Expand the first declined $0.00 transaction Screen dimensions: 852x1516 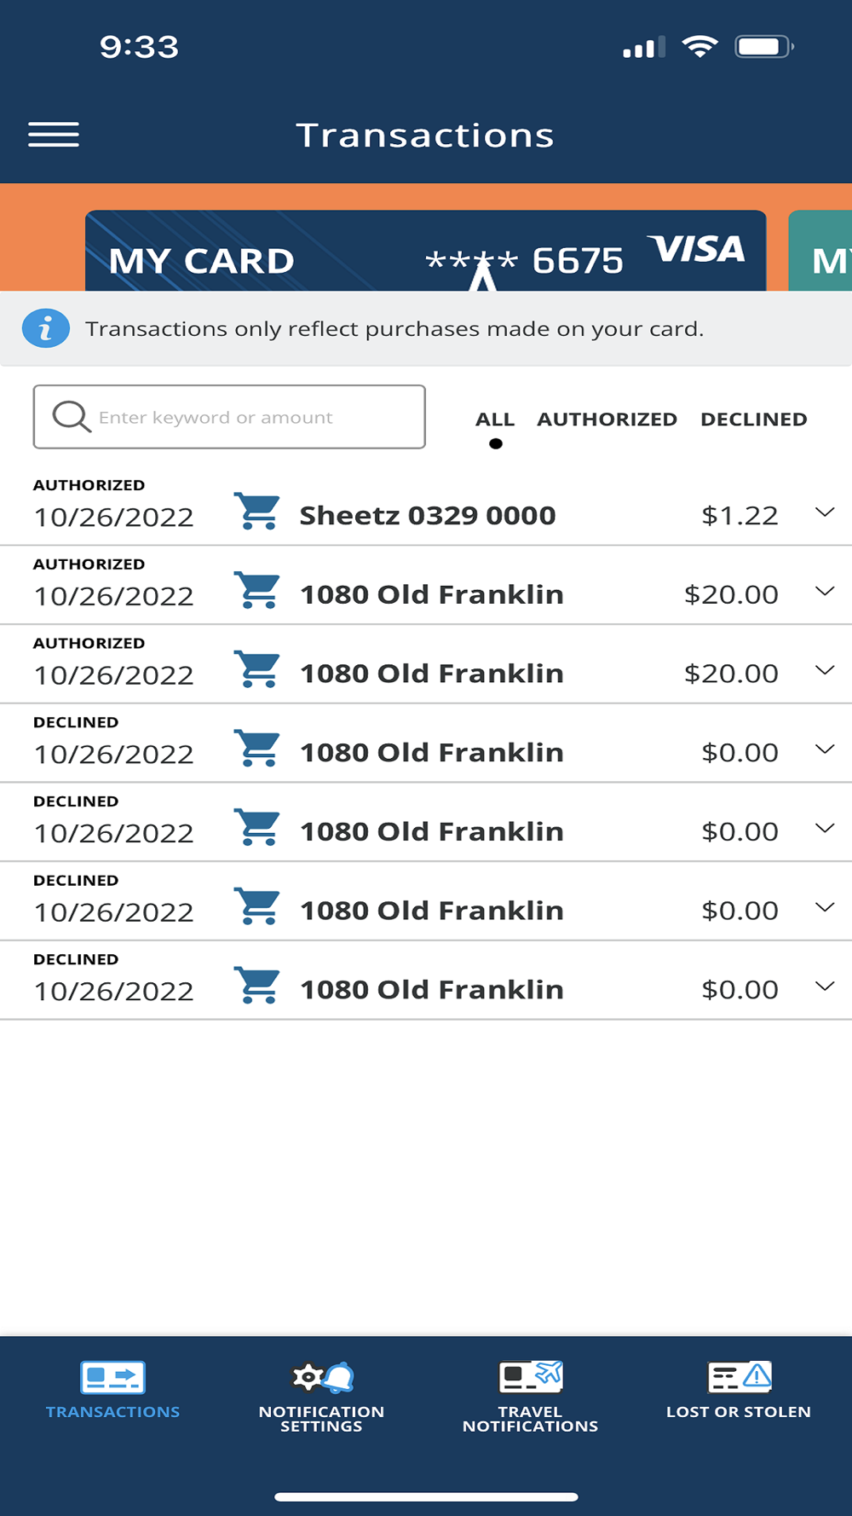pyautogui.click(x=824, y=749)
